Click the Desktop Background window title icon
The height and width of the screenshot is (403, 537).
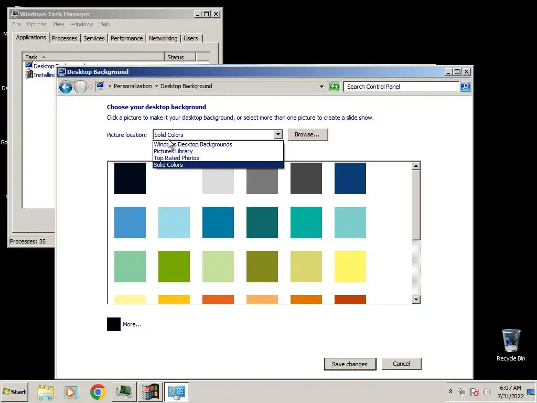point(62,71)
